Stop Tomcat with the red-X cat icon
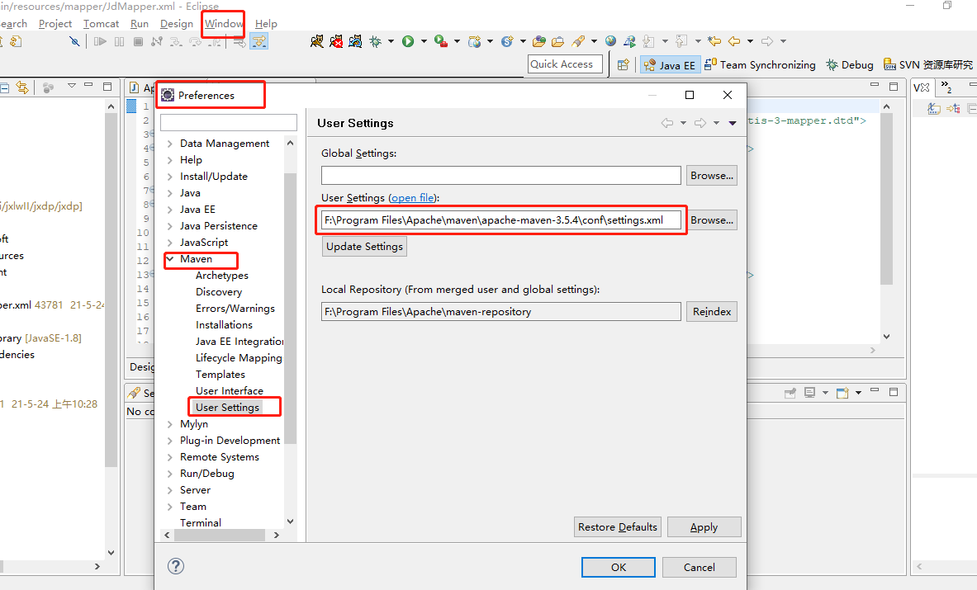Viewport: 977px width, 590px height. pyautogui.click(x=335, y=40)
